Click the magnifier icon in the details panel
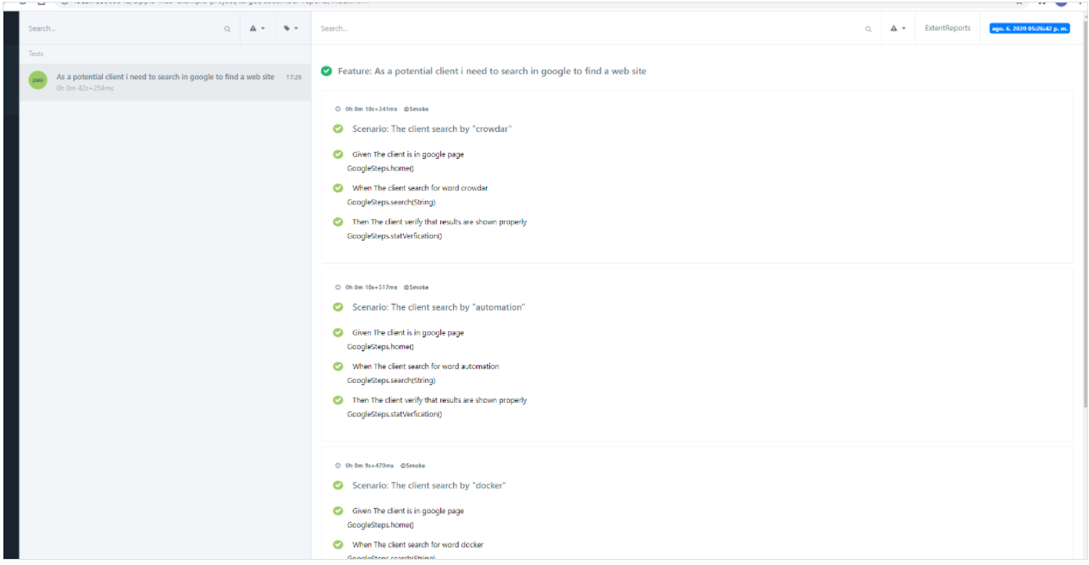This screenshot has width=1089, height=565. (x=868, y=29)
